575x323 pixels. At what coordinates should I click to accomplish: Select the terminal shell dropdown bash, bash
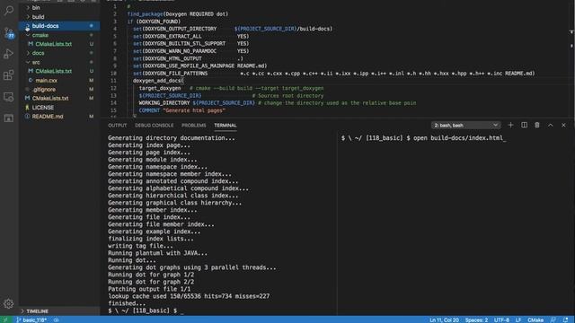[x=465, y=126]
